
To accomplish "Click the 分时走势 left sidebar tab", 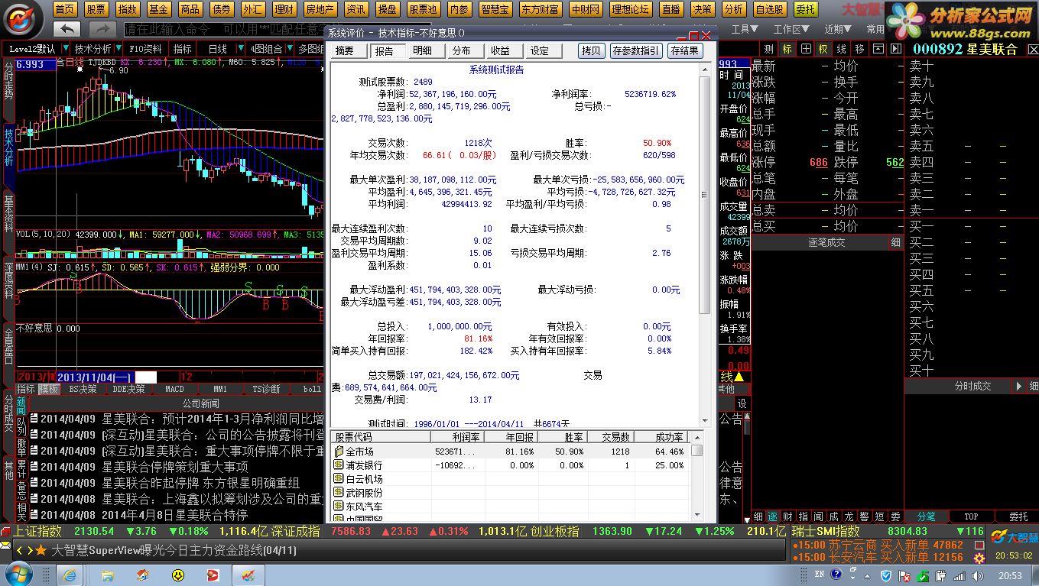I will click(8, 82).
